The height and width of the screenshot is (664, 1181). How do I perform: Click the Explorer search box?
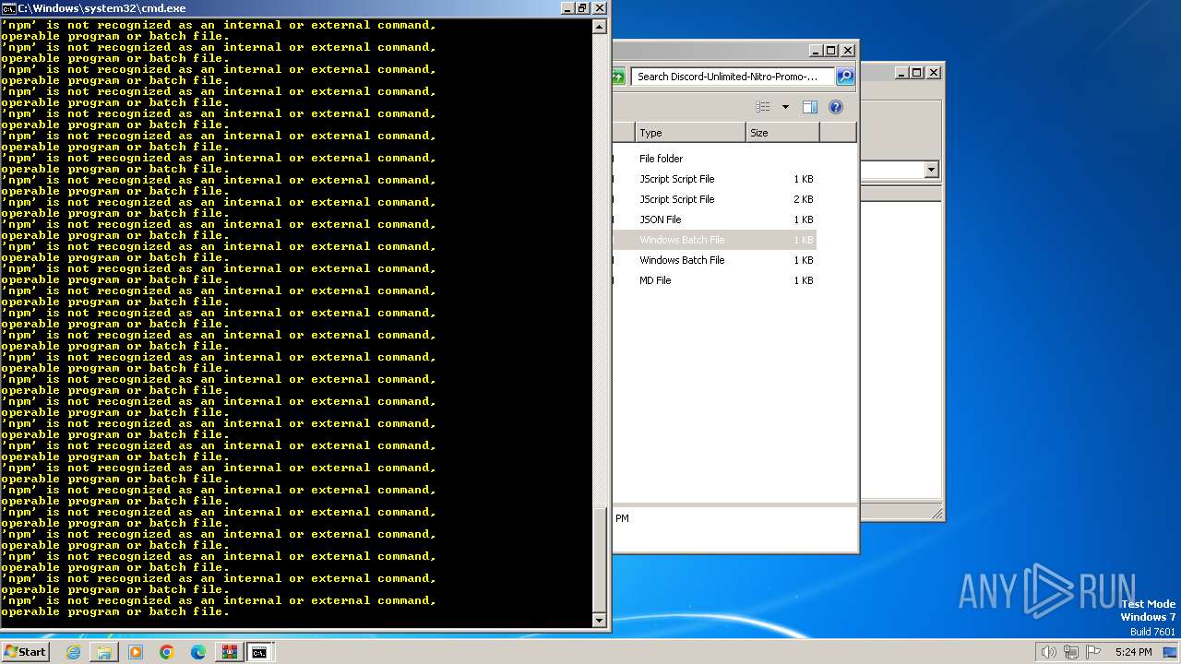click(734, 77)
